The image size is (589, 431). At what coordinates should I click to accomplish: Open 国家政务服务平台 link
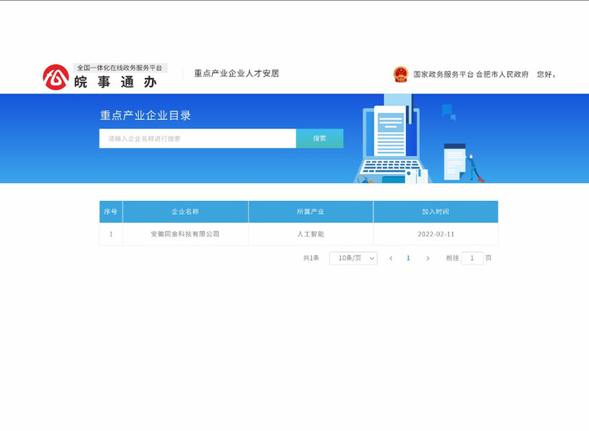click(443, 75)
